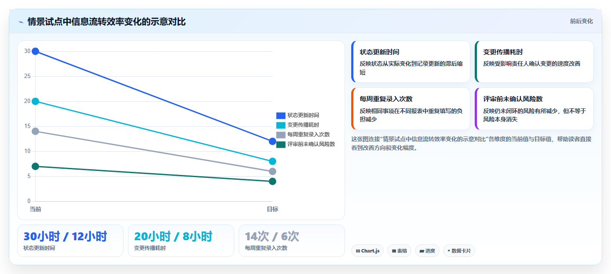
Task: Click 变更传播耗时 label under 20小时 stat
Action: (150, 248)
